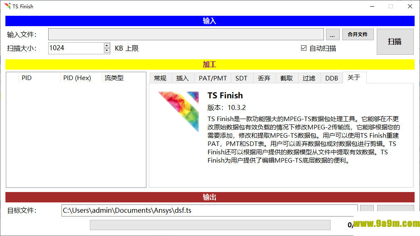420x236 pixels.
Task: Click the 扫描 button
Action: tap(395, 42)
